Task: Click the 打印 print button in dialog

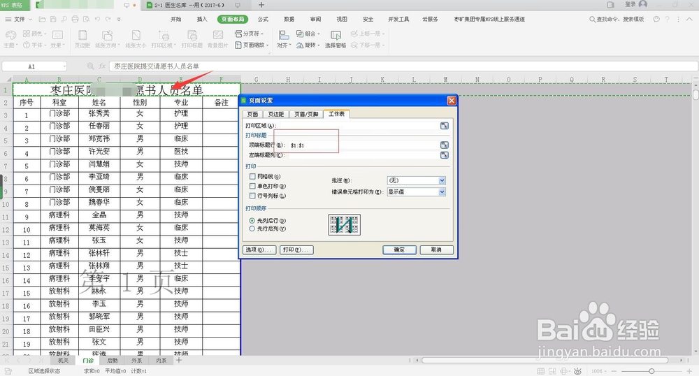Action: (297, 250)
